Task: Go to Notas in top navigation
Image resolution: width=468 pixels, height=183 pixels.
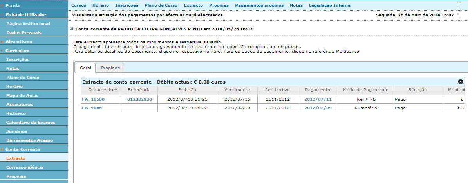Action: (296, 5)
